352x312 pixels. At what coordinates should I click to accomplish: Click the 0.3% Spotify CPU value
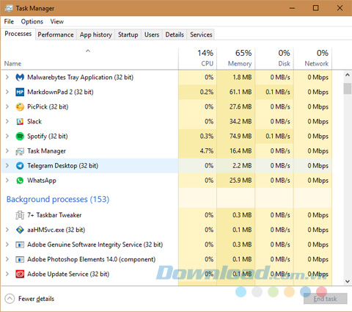coord(207,137)
